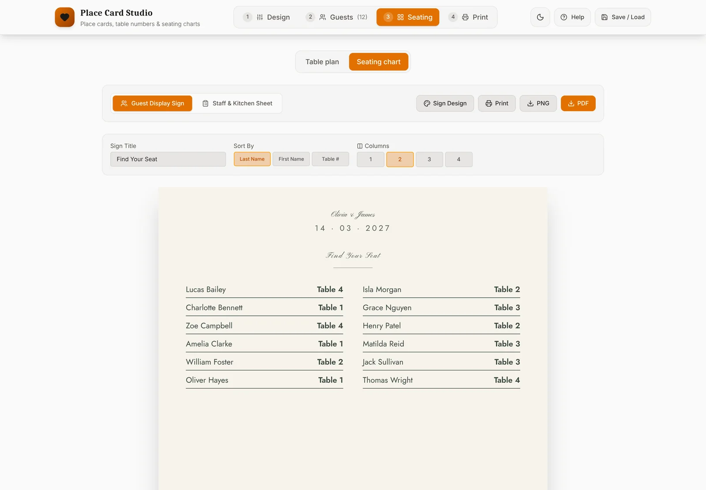This screenshot has height=490, width=706.
Task: Click the people icon beside Guests
Action: (323, 17)
